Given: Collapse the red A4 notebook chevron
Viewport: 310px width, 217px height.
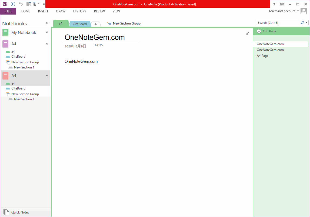Looking at the screenshot, I should [x=47, y=75].
